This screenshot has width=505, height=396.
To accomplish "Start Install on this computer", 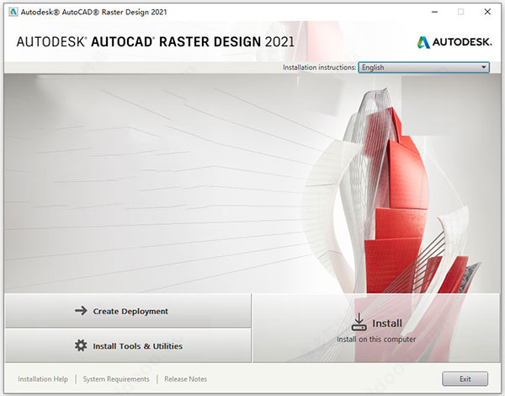I will point(377,329).
